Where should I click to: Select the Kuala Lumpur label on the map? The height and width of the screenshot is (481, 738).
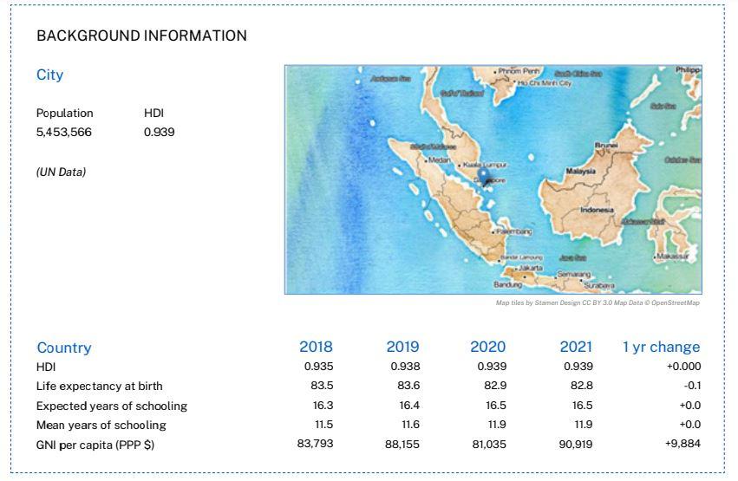(487, 164)
